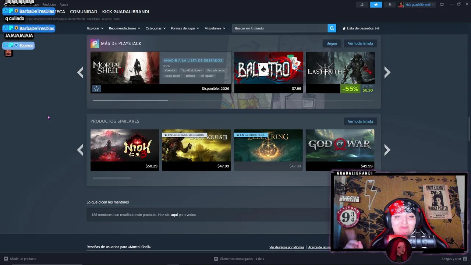Click The Last Faith -55% discount badge
Viewport: 471px width, 265px height.
(350, 89)
